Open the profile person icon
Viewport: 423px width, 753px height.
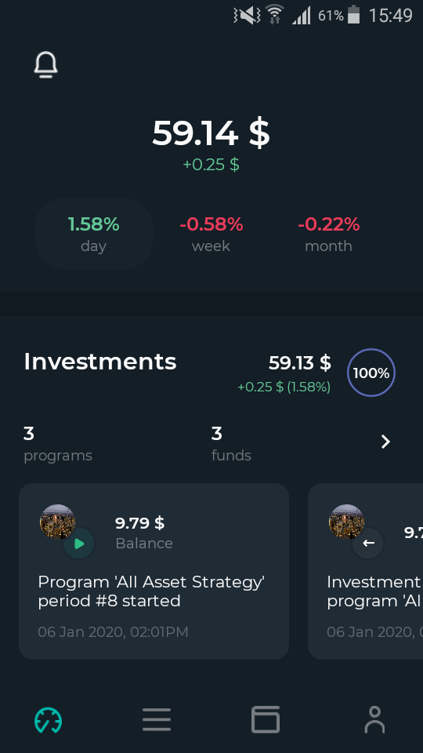pos(374,719)
